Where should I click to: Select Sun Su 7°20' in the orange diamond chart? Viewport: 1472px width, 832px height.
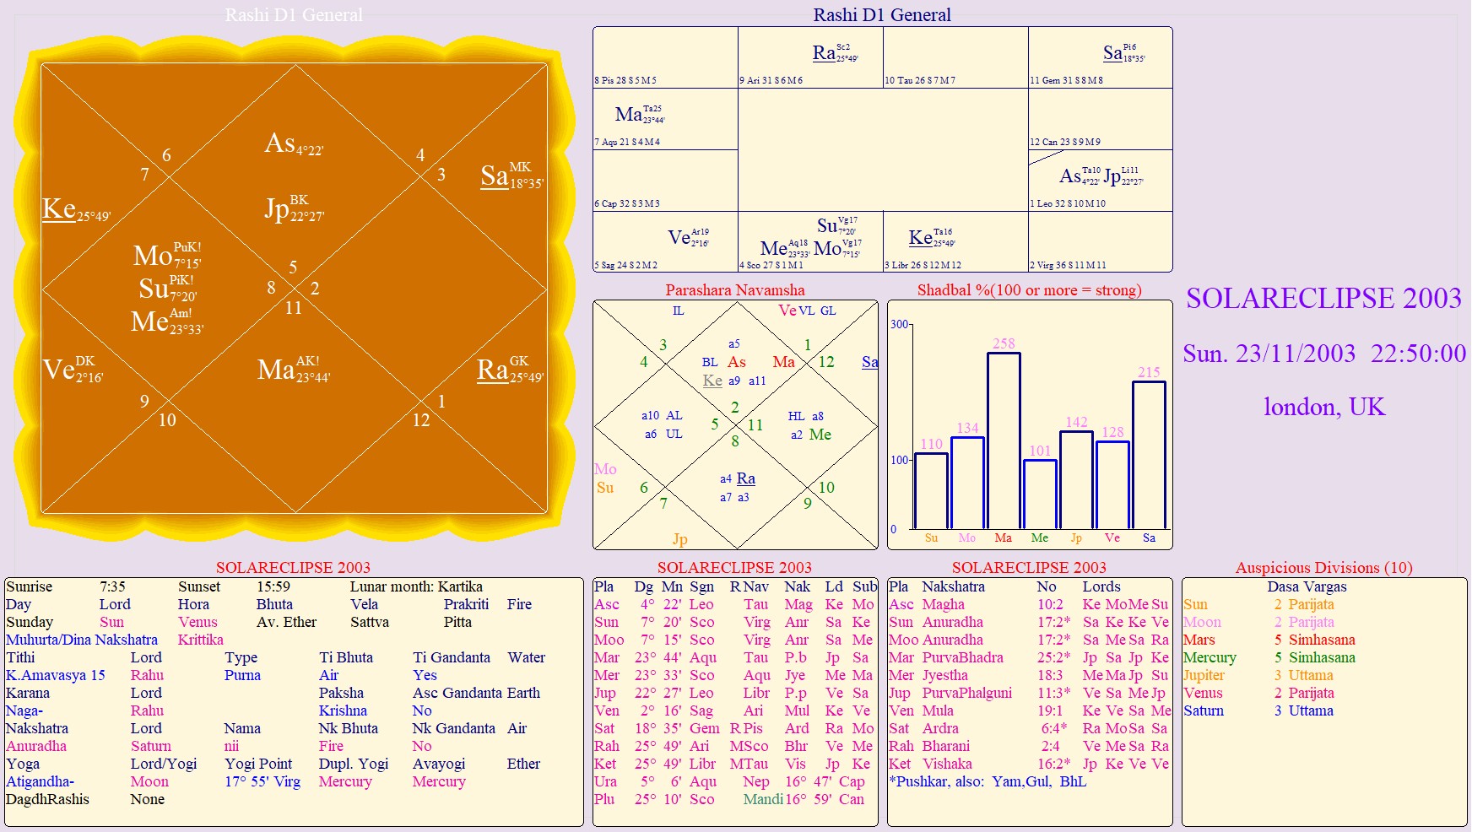167,288
